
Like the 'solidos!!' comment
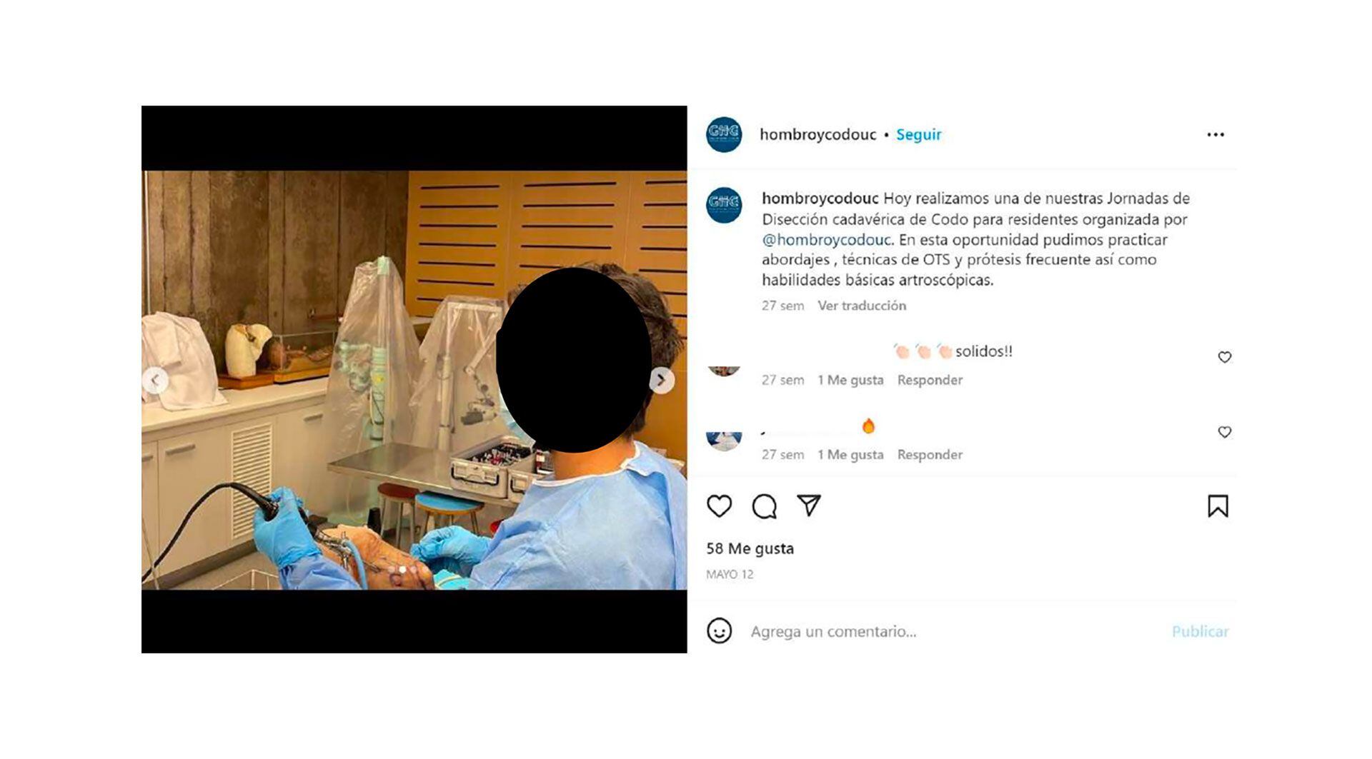click(1225, 357)
